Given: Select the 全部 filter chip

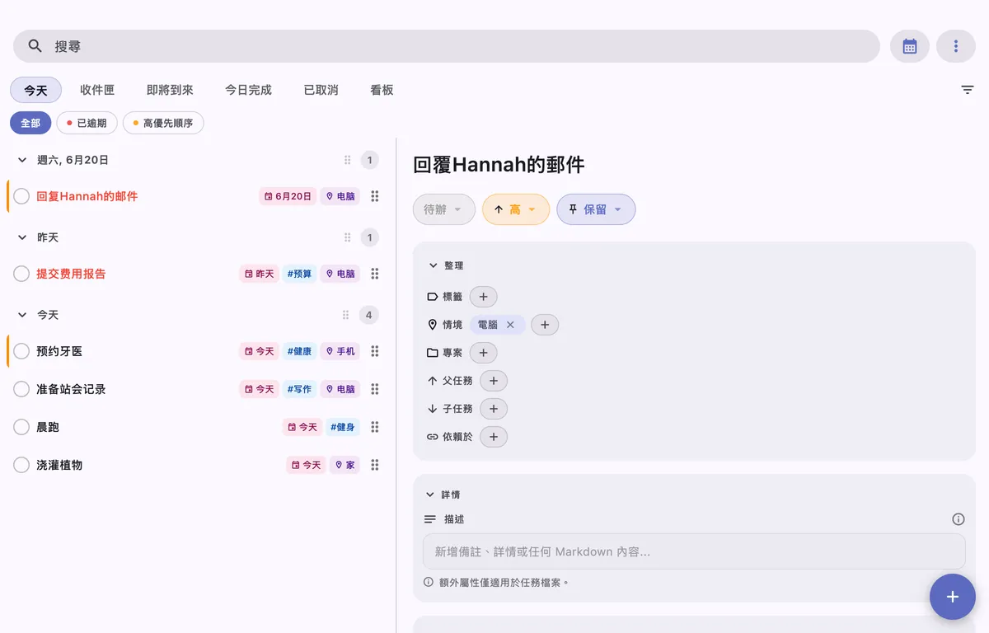Looking at the screenshot, I should pos(30,123).
